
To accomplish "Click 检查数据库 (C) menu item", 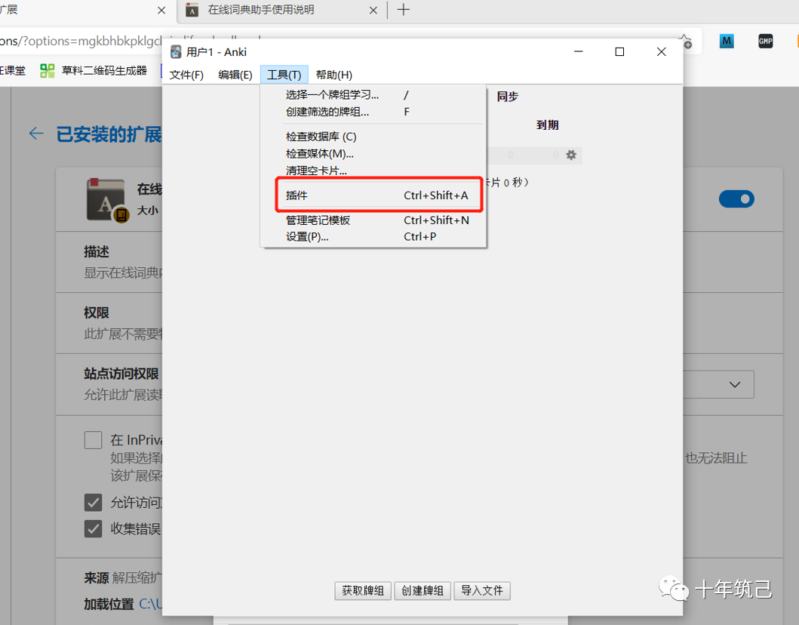I will click(373, 137).
